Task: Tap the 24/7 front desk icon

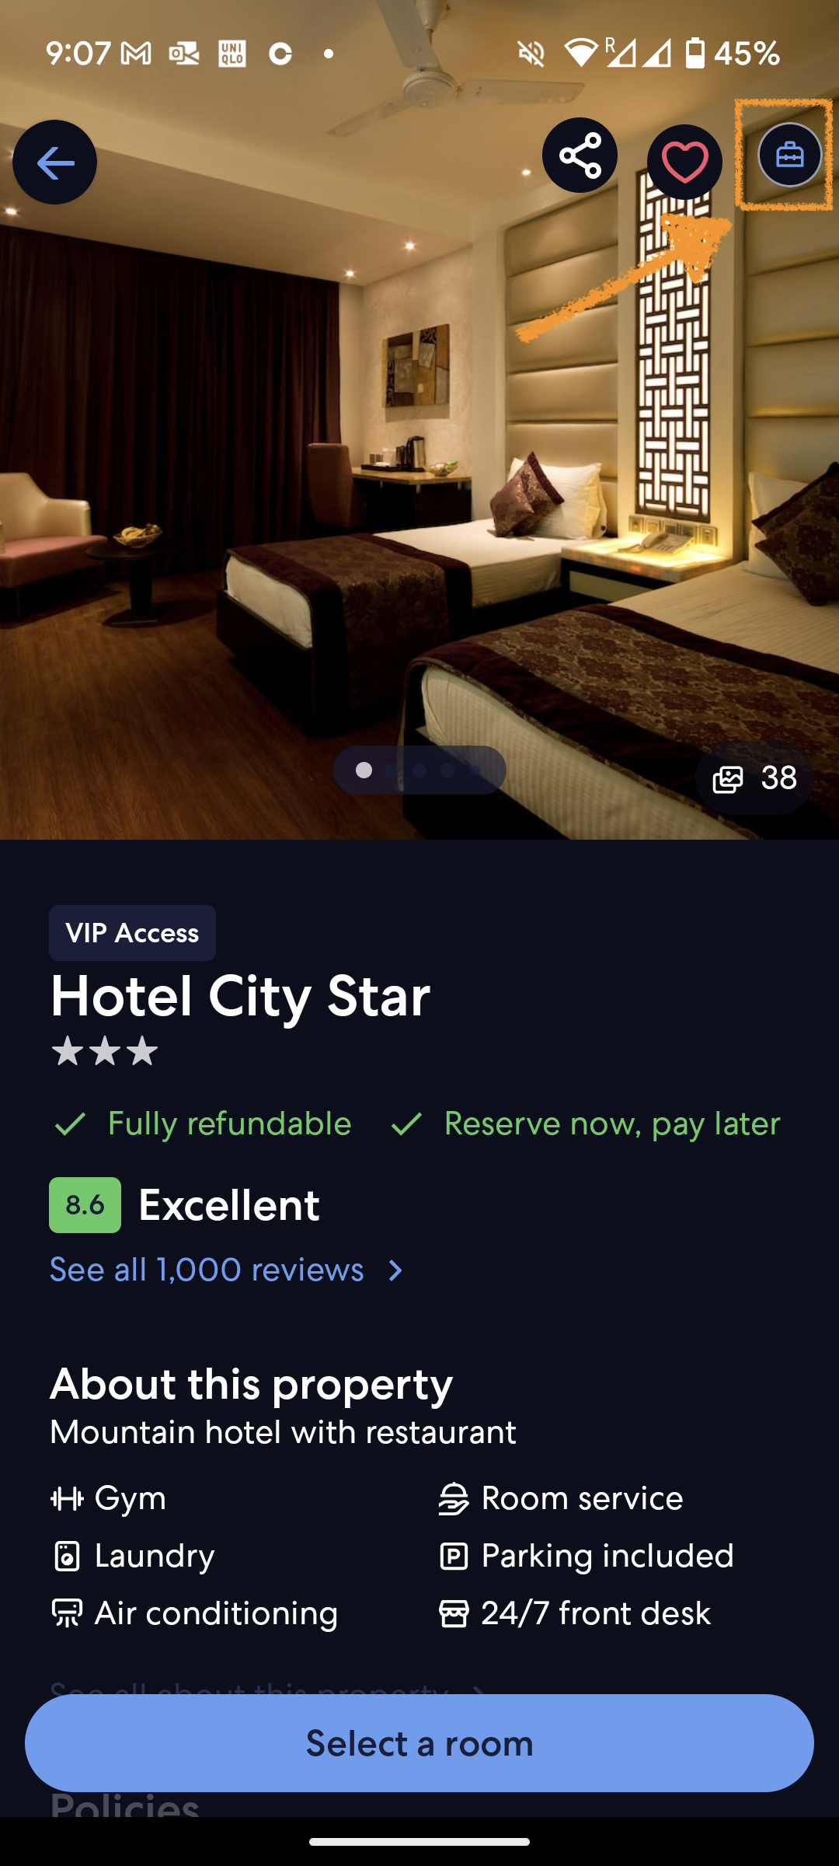Action: [454, 1613]
